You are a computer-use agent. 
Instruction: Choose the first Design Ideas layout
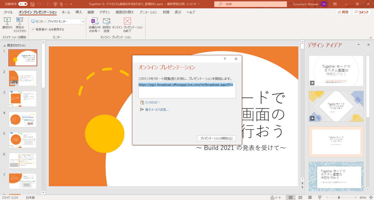pyautogui.click(x=336, y=71)
